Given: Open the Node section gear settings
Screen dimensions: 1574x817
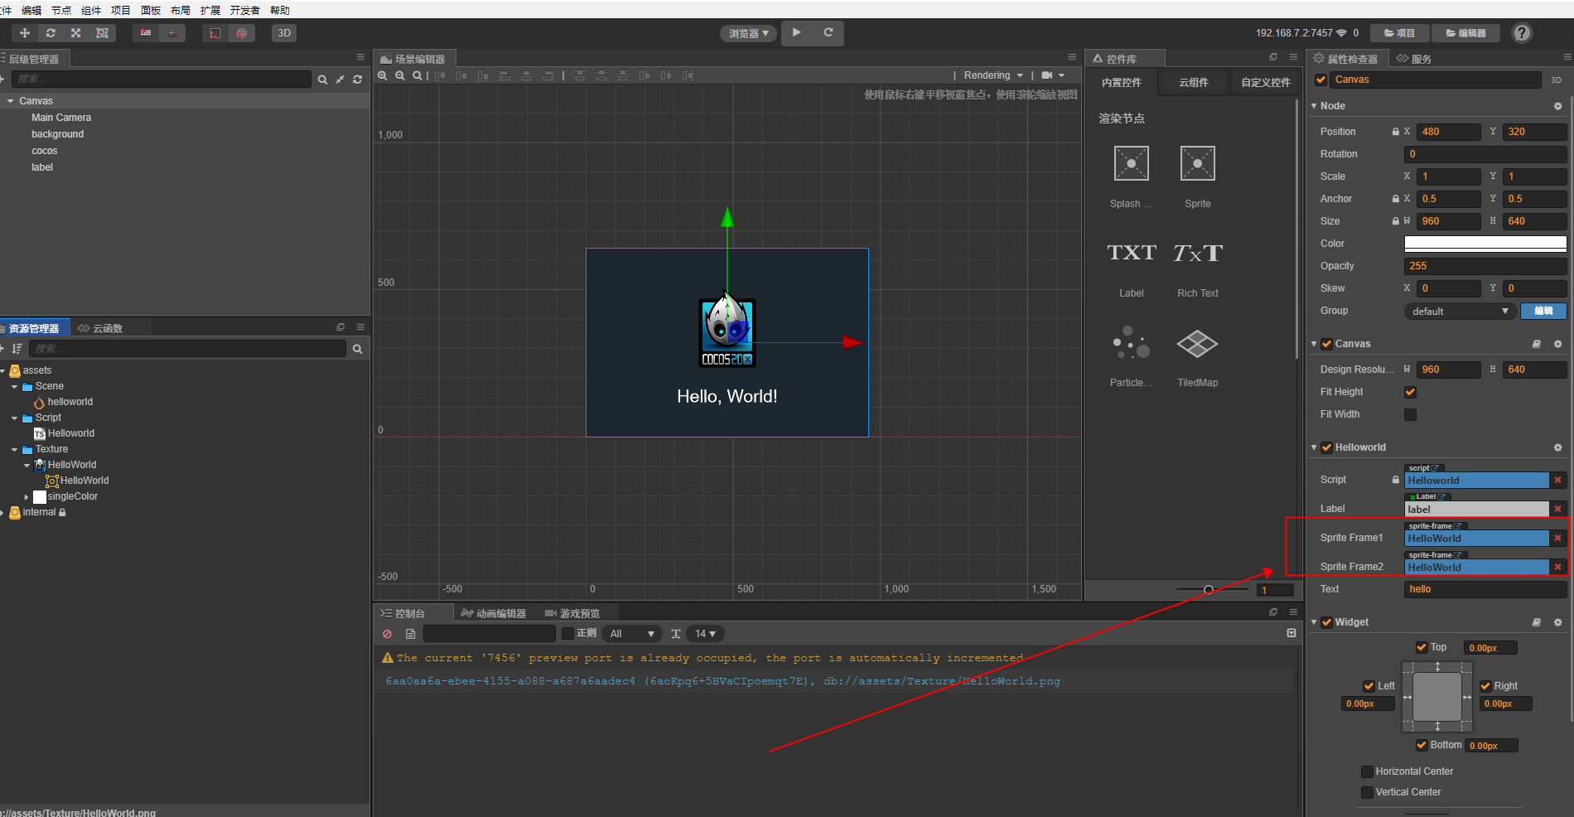Looking at the screenshot, I should tap(1557, 106).
